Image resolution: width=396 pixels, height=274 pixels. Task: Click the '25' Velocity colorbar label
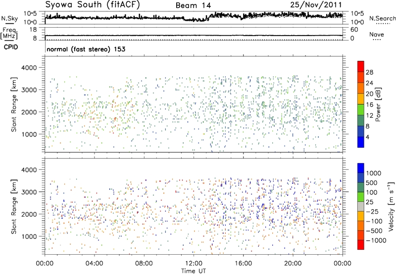coord(369,202)
